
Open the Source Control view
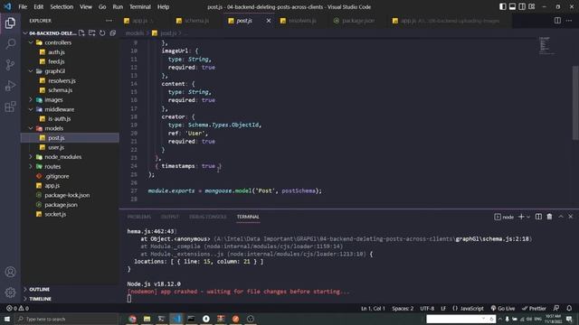pyautogui.click(x=10, y=65)
